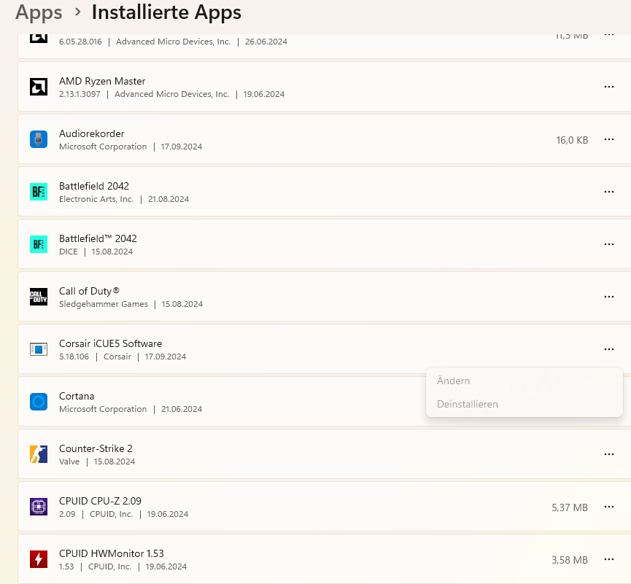Select the Cortana app title
The image size is (631, 584).
click(77, 396)
